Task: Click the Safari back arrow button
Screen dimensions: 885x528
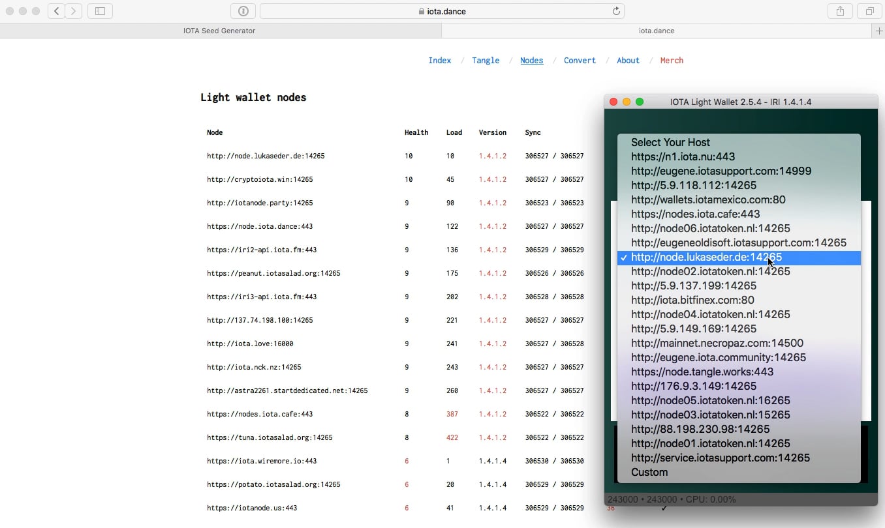Action: [57, 11]
